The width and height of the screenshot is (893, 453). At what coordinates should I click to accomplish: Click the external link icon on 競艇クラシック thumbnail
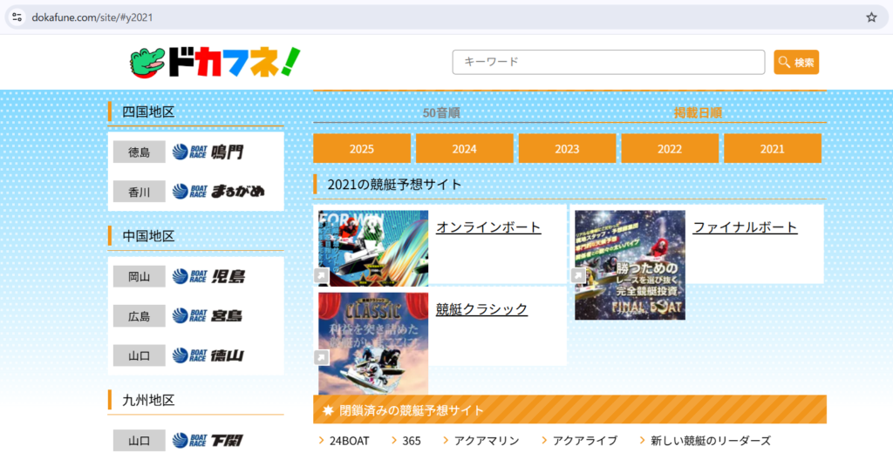tap(322, 357)
